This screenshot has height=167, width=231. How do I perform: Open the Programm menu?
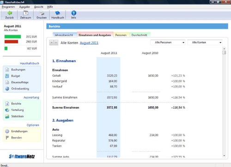[x=8, y=7]
